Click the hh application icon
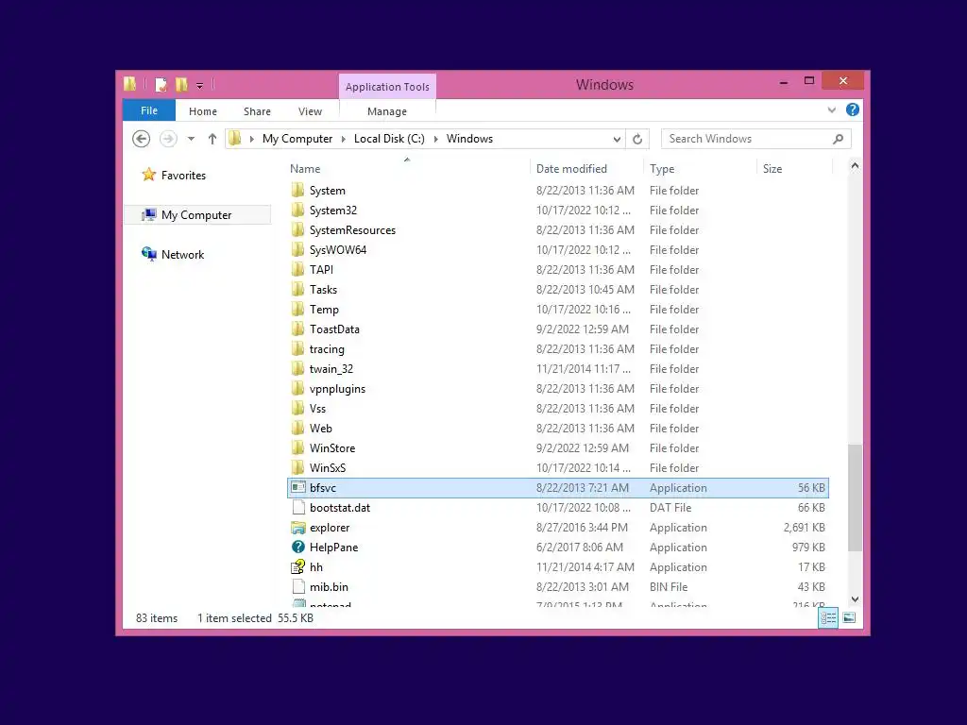The height and width of the screenshot is (725, 967). click(x=298, y=566)
